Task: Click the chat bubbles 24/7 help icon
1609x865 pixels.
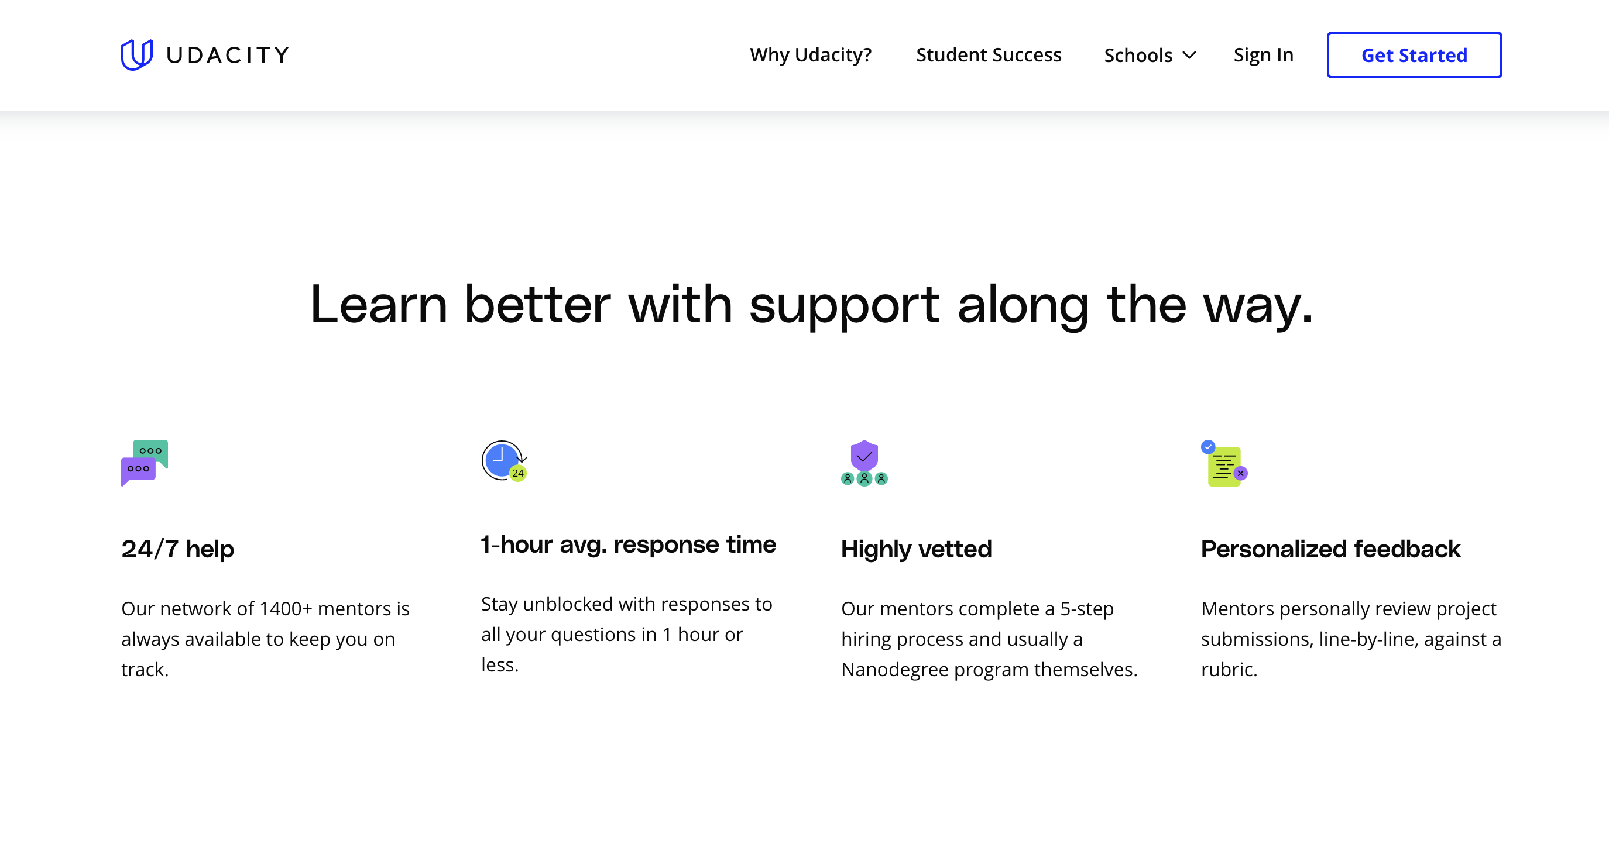Action: point(145,463)
